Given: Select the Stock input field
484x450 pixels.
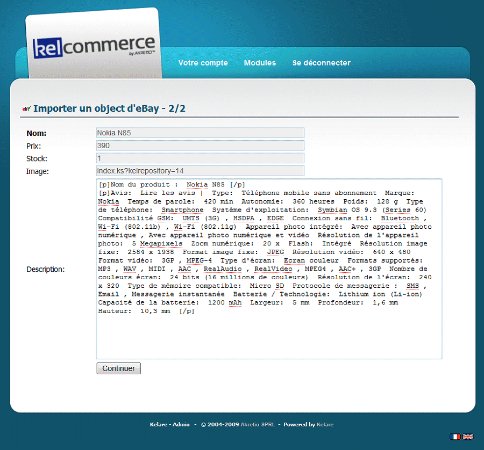Looking at the screenshot, I should click(200, 158).
